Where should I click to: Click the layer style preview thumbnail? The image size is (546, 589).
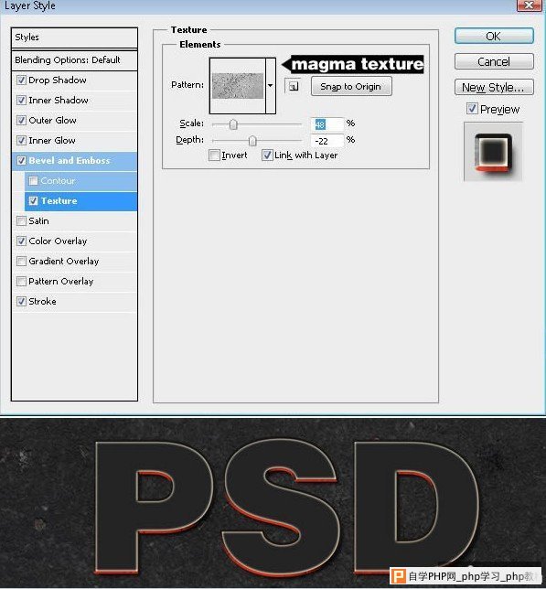493,152
